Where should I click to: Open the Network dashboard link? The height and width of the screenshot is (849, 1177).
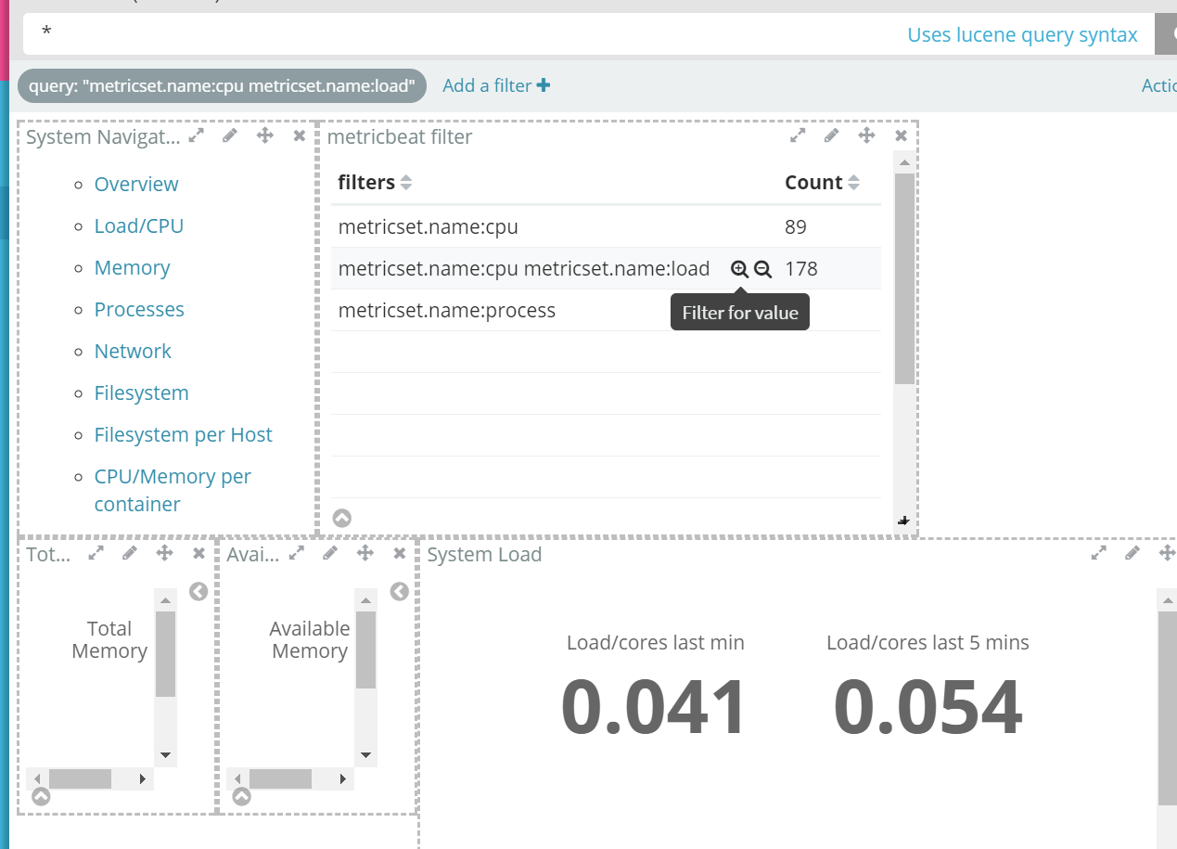[x=133, y=351]
